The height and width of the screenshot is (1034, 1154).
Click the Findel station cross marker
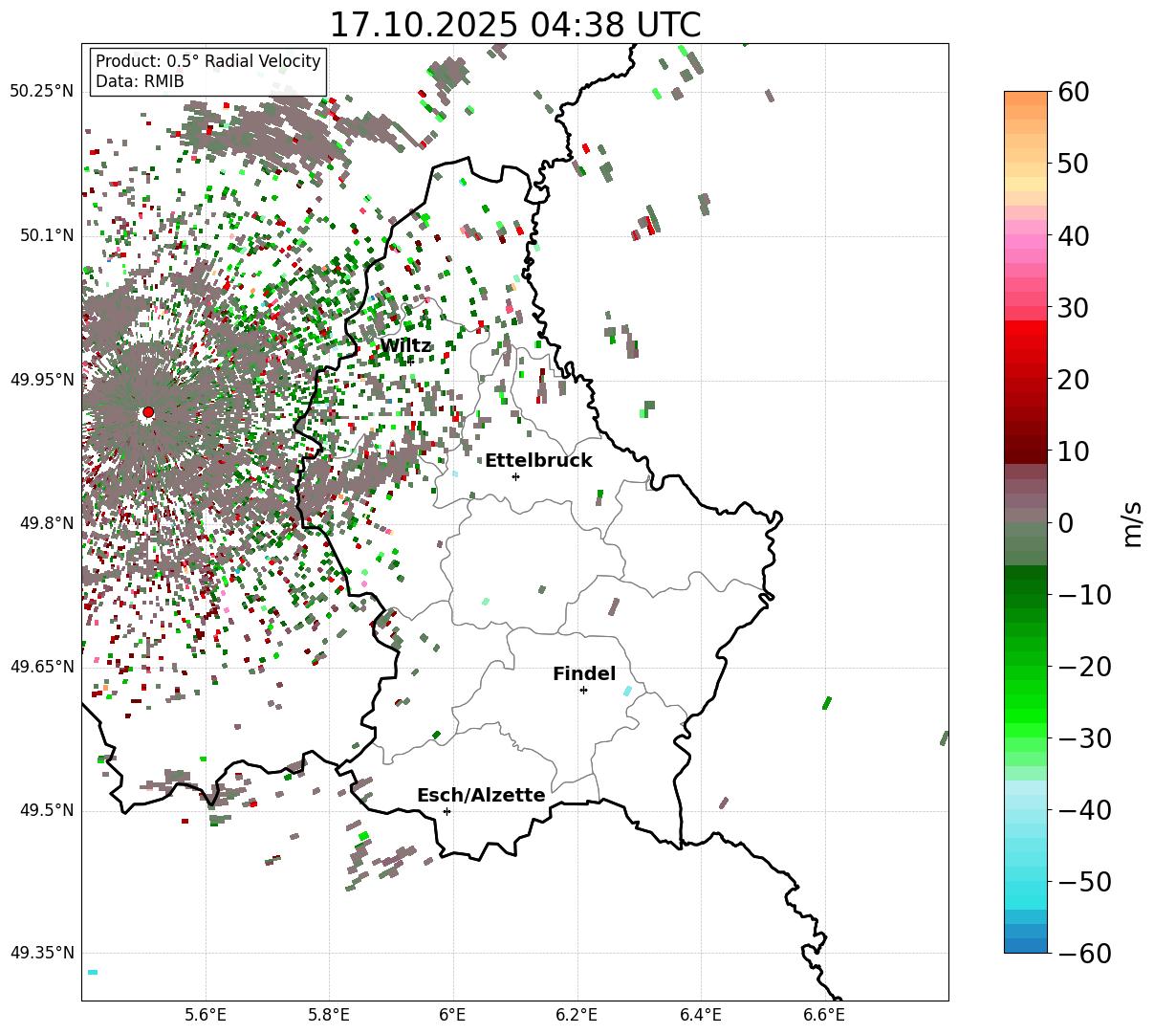click(583, 690)
